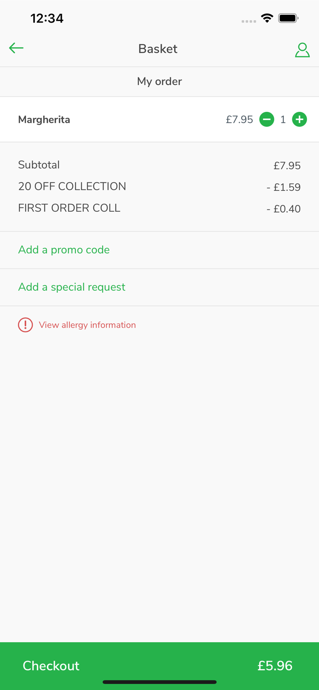The height and width of the screenshot is (690, 319).
Task: Tap the back arrow icon
Action: tap(16, 48)
